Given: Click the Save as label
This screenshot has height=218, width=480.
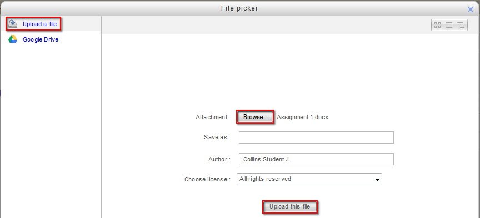Looking at the screenshot, I should click(x=217, y=137).
